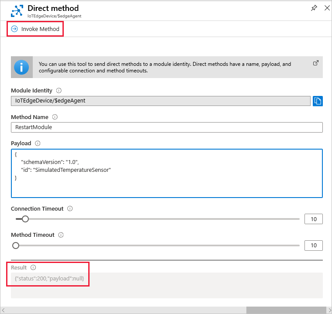Screen dimensions: 332x314
Task: Click the Method Name info icon
Action: click(55, 117)
